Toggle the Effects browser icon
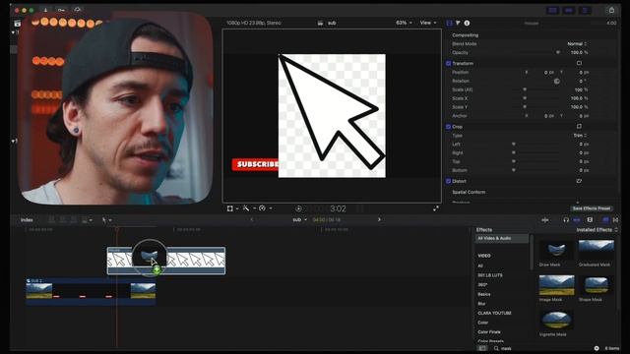Image resolution: width=630 pixels, height=354 pixels. coord(605,220)
